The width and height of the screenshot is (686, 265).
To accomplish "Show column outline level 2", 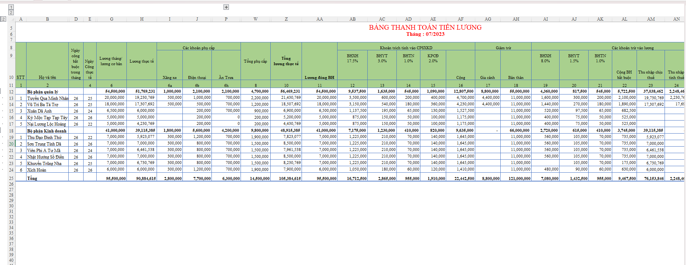I will pyautogui.click(x=11, y=13).
